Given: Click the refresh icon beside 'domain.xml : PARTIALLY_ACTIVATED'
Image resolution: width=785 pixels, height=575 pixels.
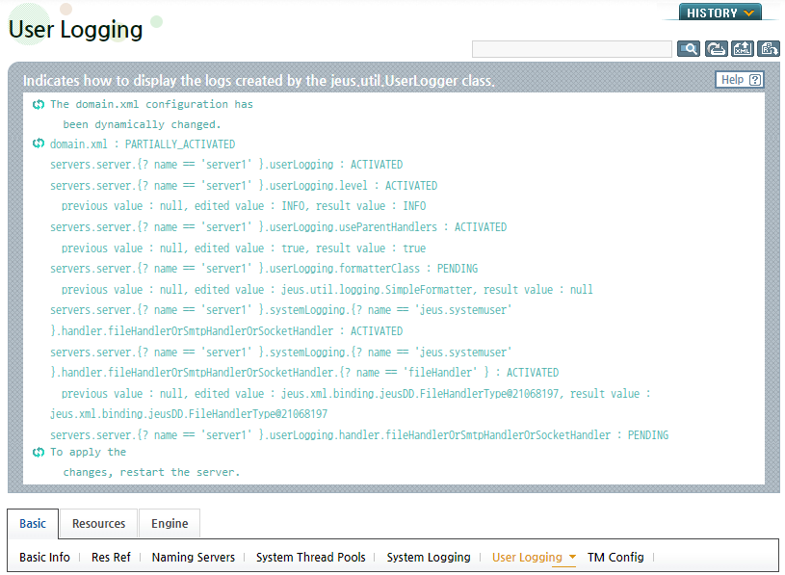Looking at the screenshot, I should click(39, 144).
